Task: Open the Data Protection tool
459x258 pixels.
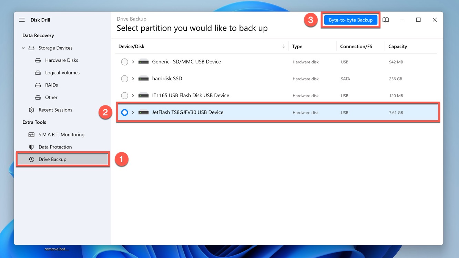Action: coord(55,147)
